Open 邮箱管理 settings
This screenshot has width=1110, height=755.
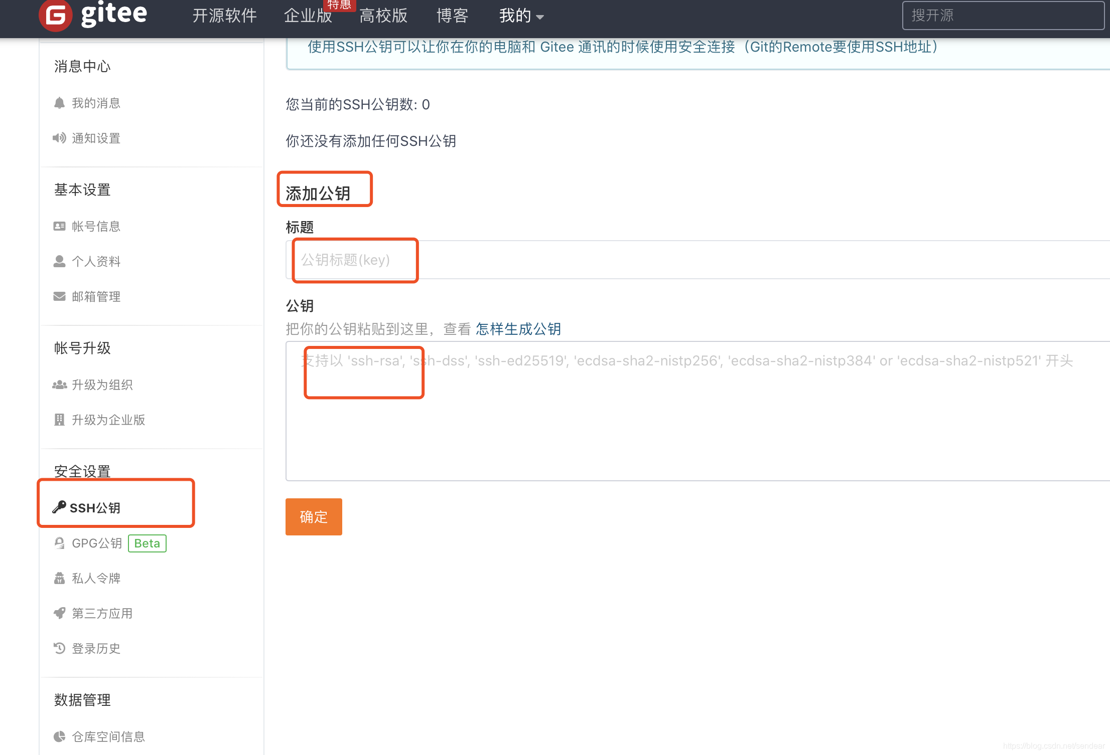[x=96, y=296]
